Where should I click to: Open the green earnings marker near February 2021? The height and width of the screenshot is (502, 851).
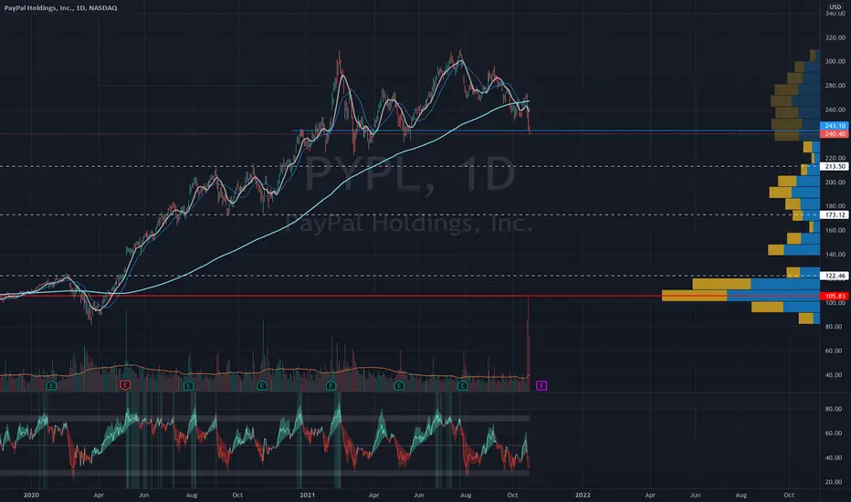331,385
